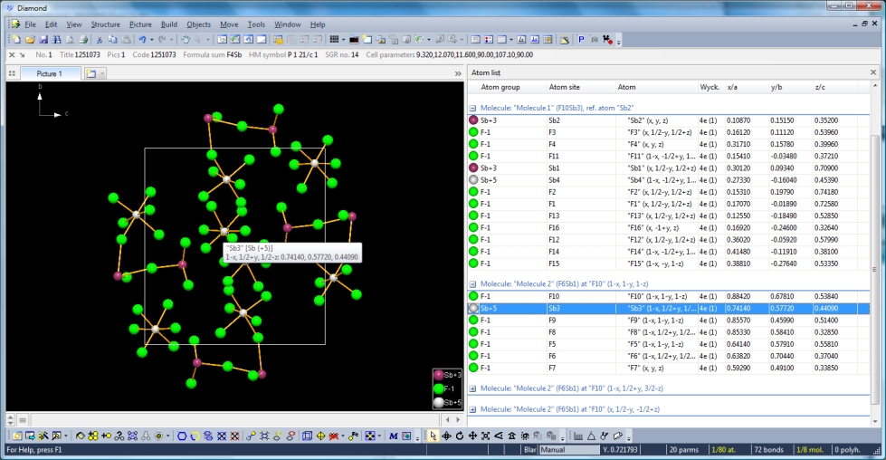Select the arrow pointer tool in bottom toolbar
The height and width of the screenshot is (460, 886).
(433, 436)
